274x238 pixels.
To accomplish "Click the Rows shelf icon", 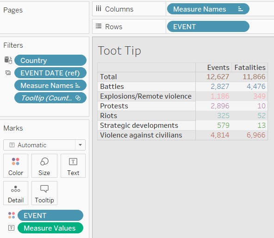I will [99, 26].
